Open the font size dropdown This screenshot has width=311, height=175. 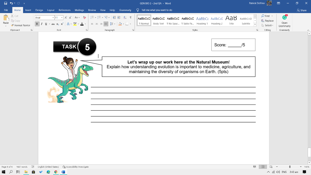pyautogui.click(x=62, y=18)
